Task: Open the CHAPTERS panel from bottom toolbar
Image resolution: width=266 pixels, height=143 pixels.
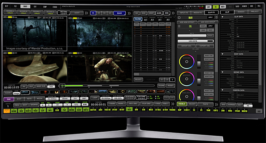Action: click(93, 110)
